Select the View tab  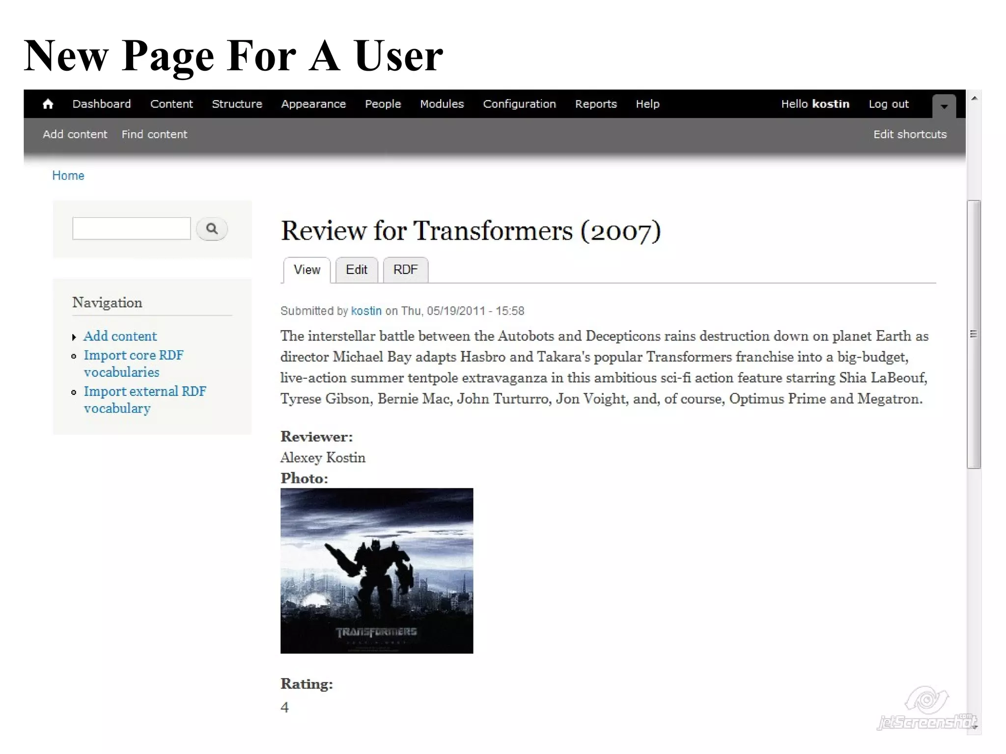pos(307,270)
